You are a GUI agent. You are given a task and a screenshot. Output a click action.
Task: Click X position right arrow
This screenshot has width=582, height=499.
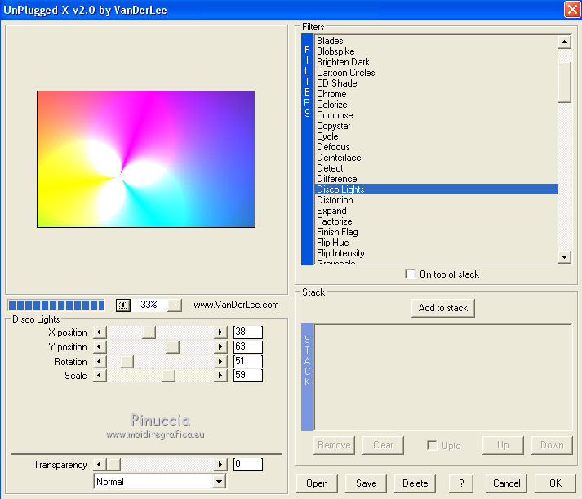coord(220,332)
